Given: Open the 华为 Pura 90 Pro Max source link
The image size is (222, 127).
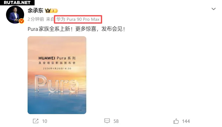Looking at the screenshot, I should click(78, 19).
